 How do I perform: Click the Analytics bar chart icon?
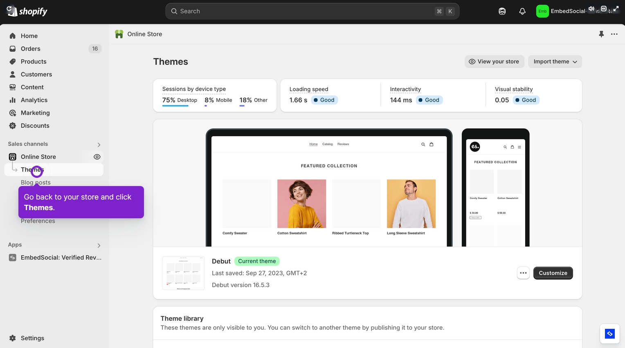(13, 100)
